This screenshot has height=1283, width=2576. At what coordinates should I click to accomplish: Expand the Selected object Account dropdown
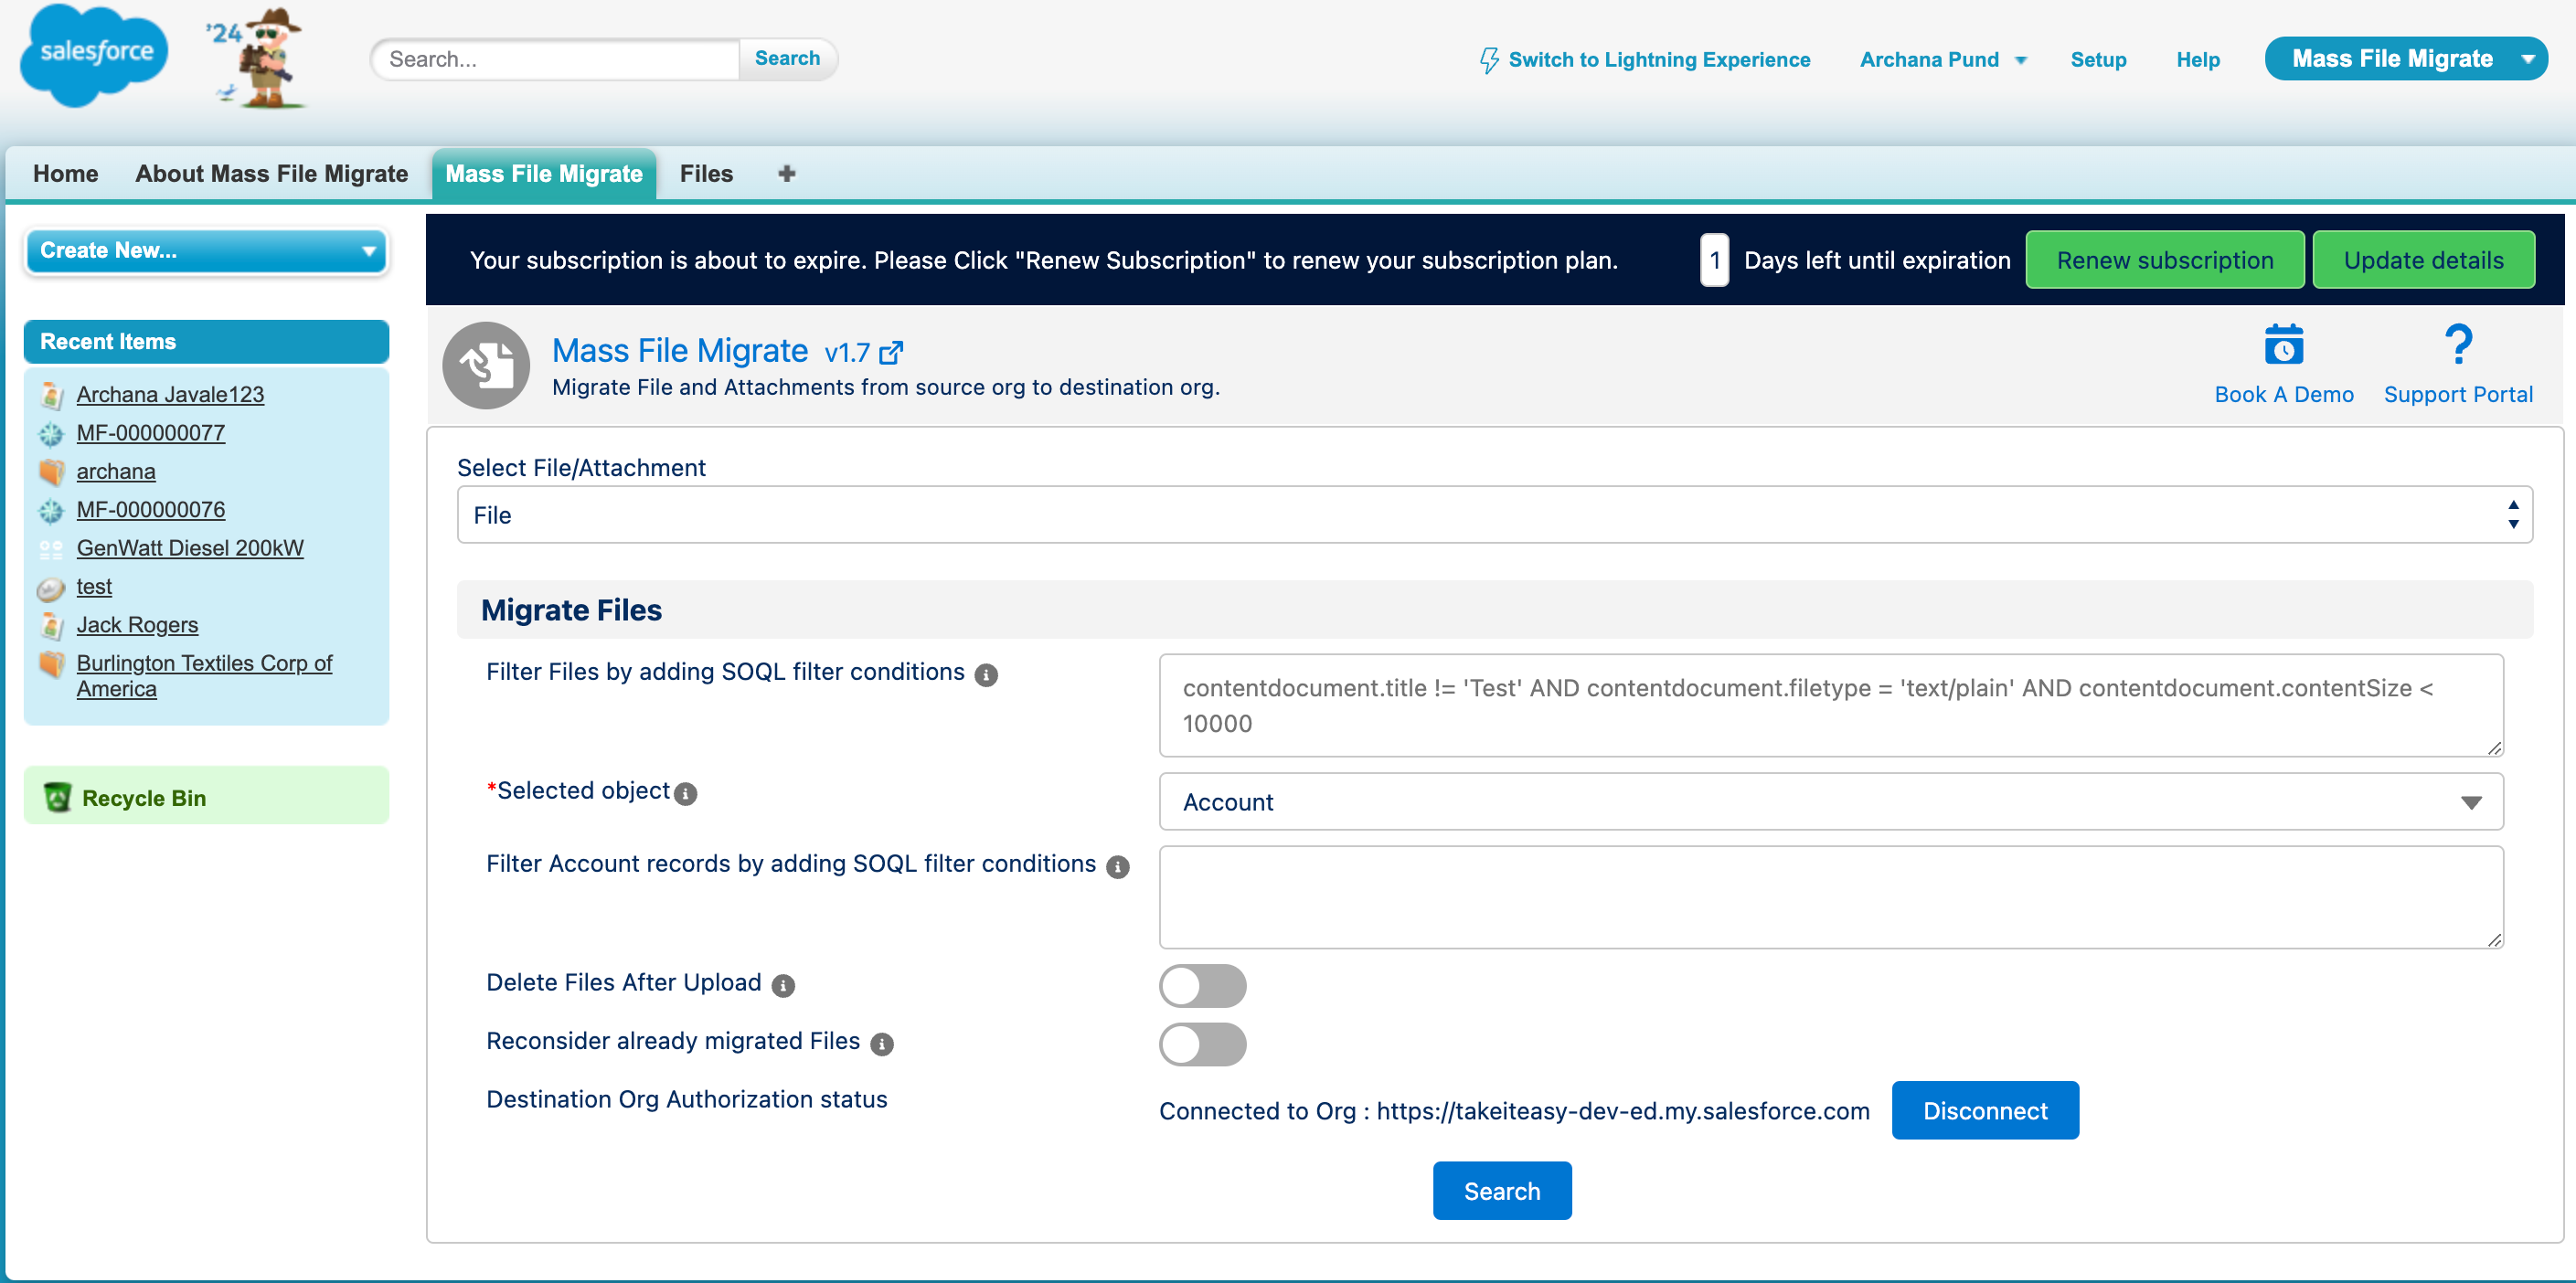click(1830, 802)
